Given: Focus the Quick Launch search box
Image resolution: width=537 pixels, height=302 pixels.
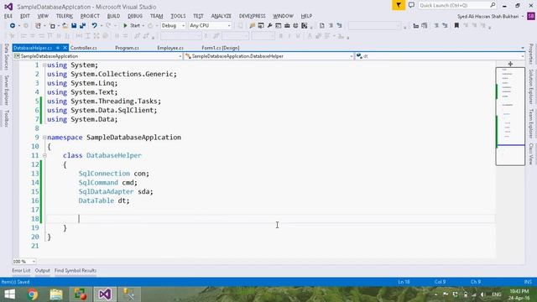Looking at the screenshot, I should pos(457,5).
